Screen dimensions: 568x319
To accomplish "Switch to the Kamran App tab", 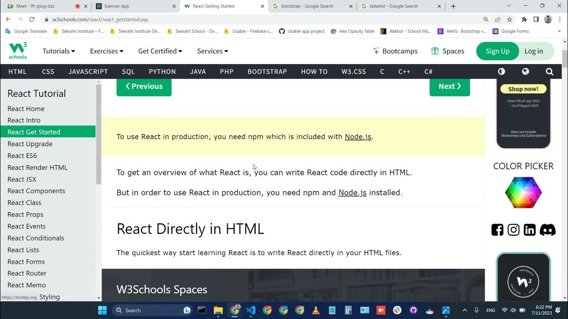I will pyautogui.click(x=136, y=6).
